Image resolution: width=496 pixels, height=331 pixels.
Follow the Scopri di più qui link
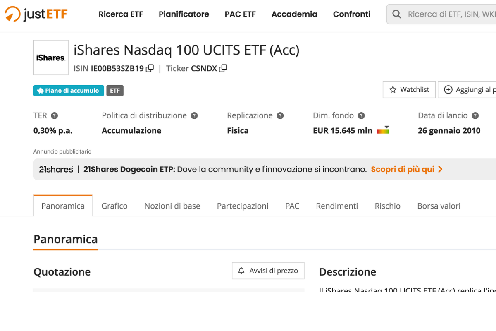[407, 169]
